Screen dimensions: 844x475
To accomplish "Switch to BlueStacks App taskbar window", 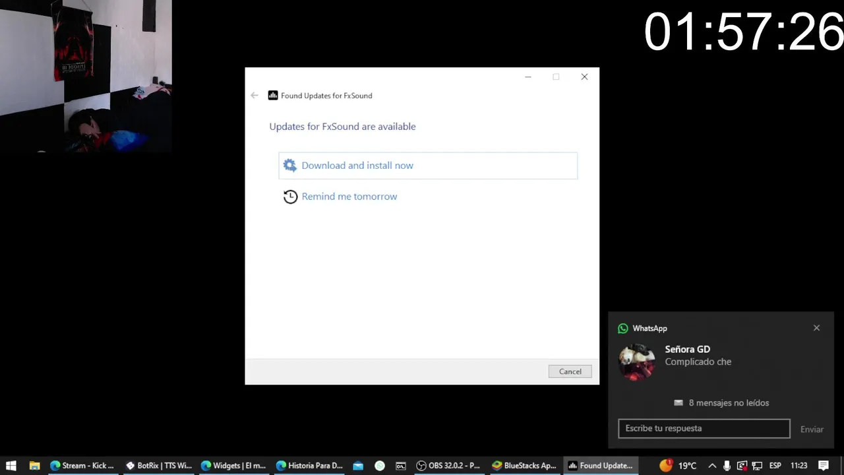I will click(x=525, y=466).
